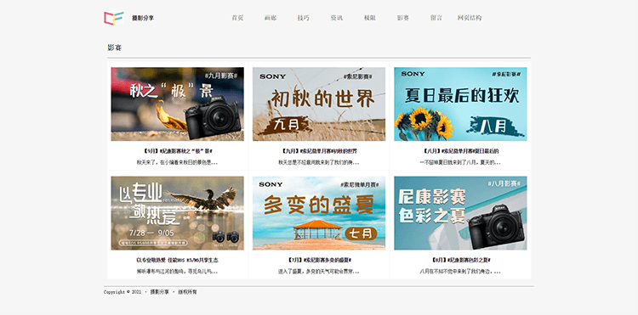Image resolution: width=638 pixels, height=315 pixels.
Task: Open the 尼康影赛 色彩之夏 banner image
Action: (x=460, y=213)
